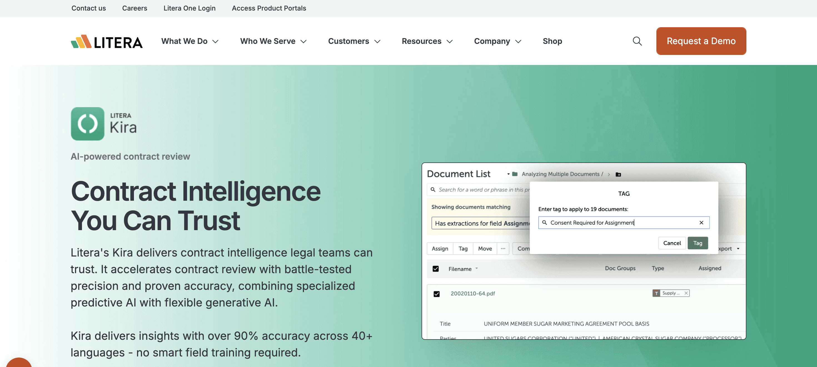Click the Litera logo in header
The image size is (817, 367).
click(106, 42)
